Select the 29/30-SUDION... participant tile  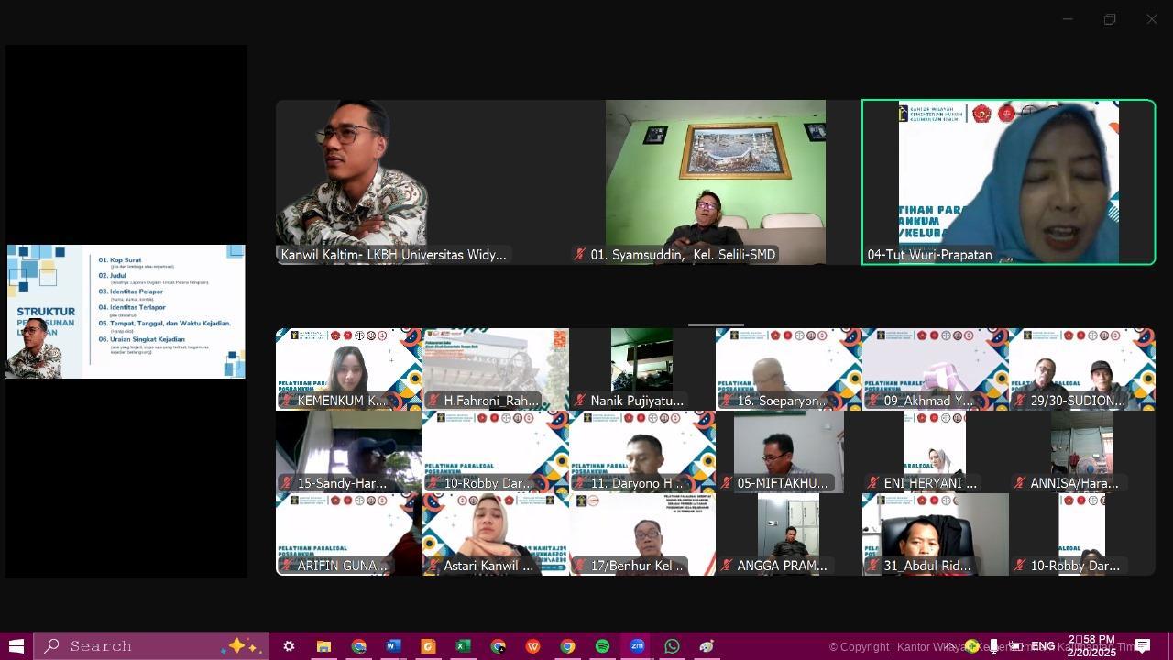[1082, 369]
